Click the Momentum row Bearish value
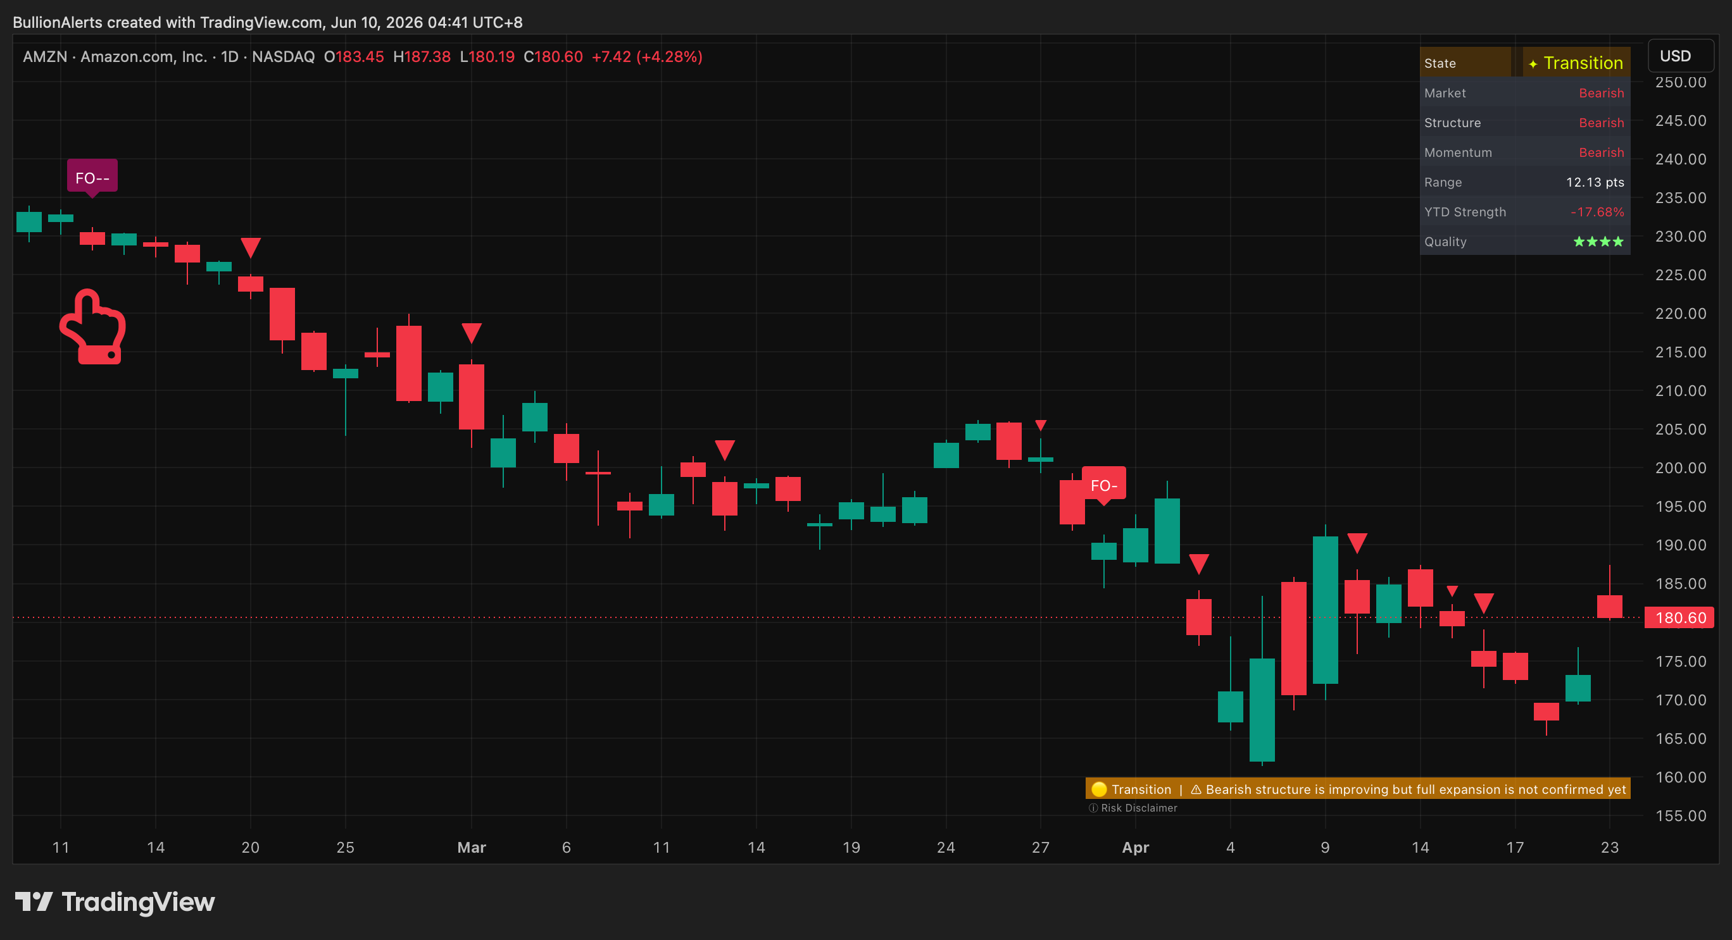This screenshot has width=1732, height=940. point(1601,152)
